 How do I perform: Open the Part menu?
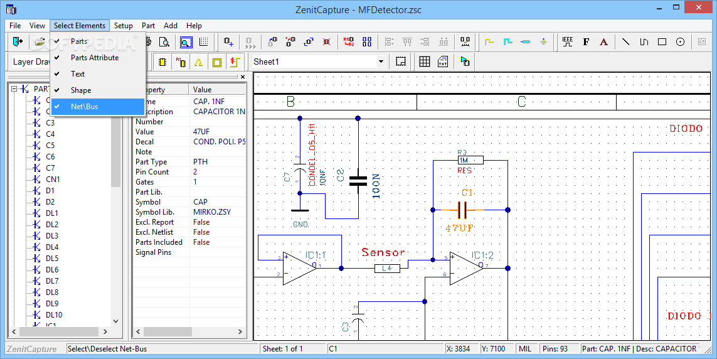148,26
